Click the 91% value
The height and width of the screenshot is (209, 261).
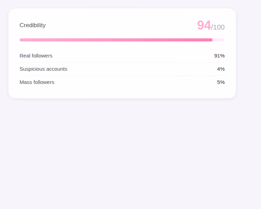(x=219, y=56)
